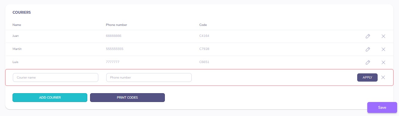Focus the Phone number input field
The image size is (399, 116).
tap(149, 78)
